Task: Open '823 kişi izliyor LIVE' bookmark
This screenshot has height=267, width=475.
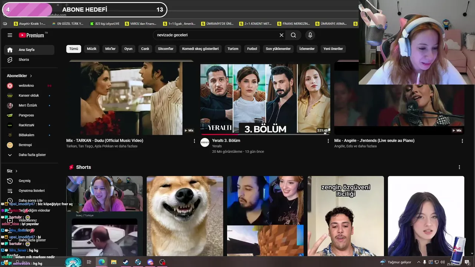Action: [105, 24]
